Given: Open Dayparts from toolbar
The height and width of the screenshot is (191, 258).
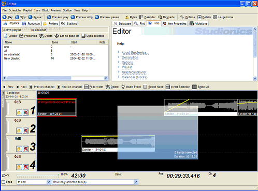Looking at the screenshot, I should pyautogui.click(x=166, y=17).
